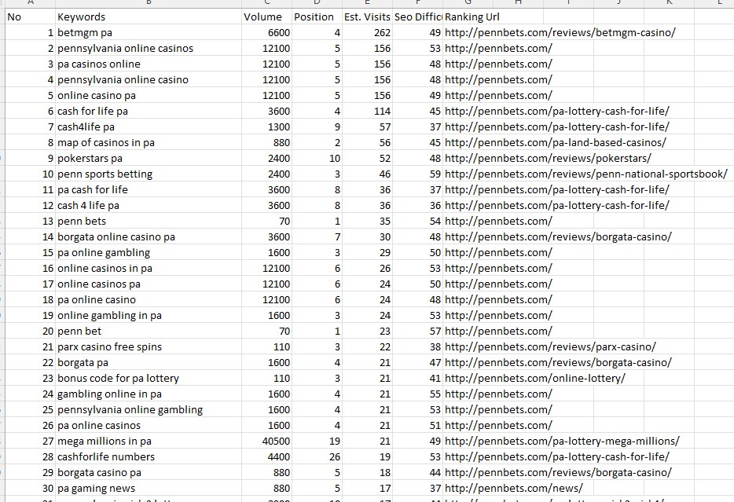Click the 'mega millions in pa' cell

point(149,442)
